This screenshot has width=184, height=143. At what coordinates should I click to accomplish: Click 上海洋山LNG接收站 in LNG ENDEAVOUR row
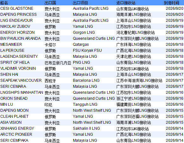134,21
